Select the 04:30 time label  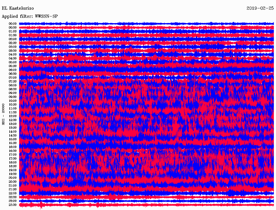(x=13, y=58)
